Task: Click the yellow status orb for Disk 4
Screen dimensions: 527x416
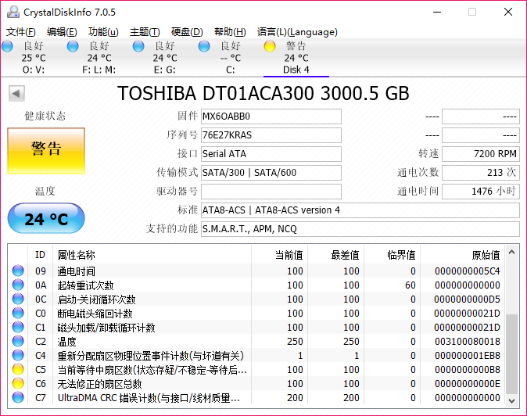Action: click(270, 46)
